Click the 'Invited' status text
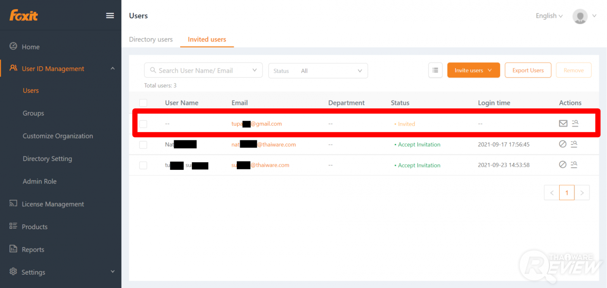 (x=406, y=124)
